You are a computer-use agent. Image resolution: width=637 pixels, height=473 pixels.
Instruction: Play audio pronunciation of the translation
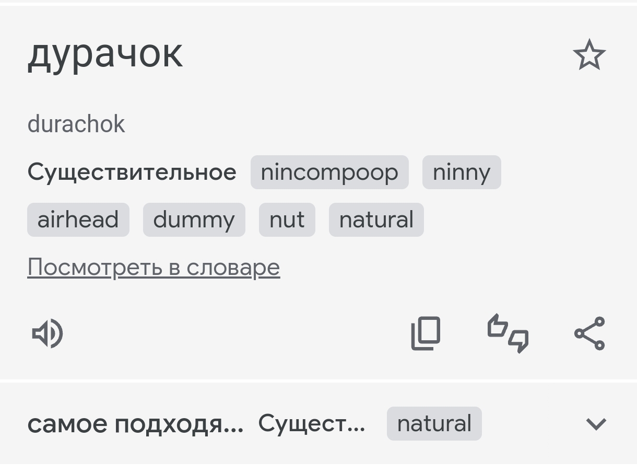[48, 333]
